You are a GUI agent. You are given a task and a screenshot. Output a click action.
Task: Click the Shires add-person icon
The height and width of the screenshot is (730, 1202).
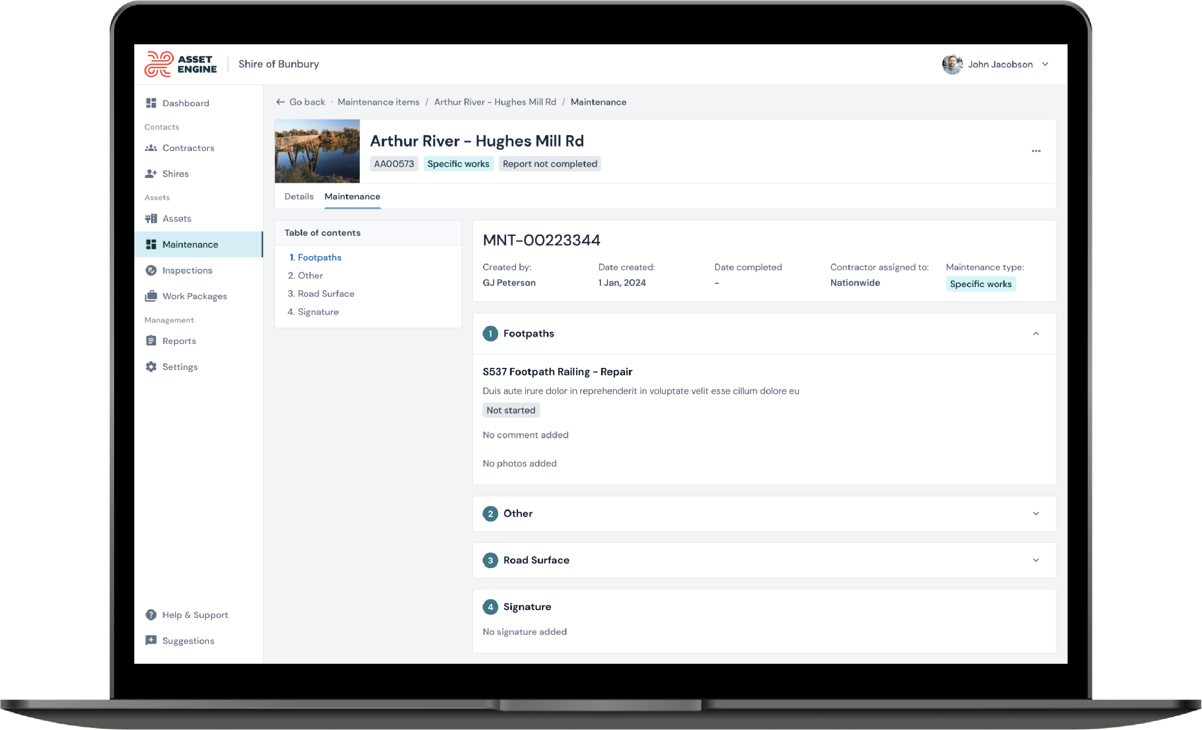[151, 173]
